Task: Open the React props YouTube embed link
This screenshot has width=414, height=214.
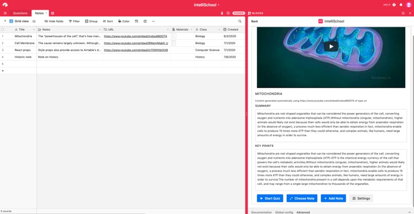Action: coord(136,50)
